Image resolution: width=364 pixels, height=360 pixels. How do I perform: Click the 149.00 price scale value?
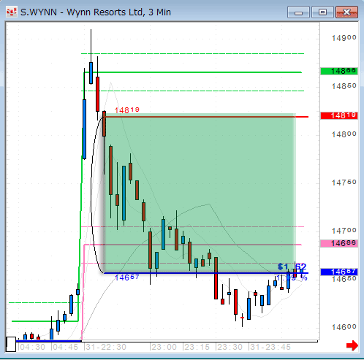tap(344, 38)
